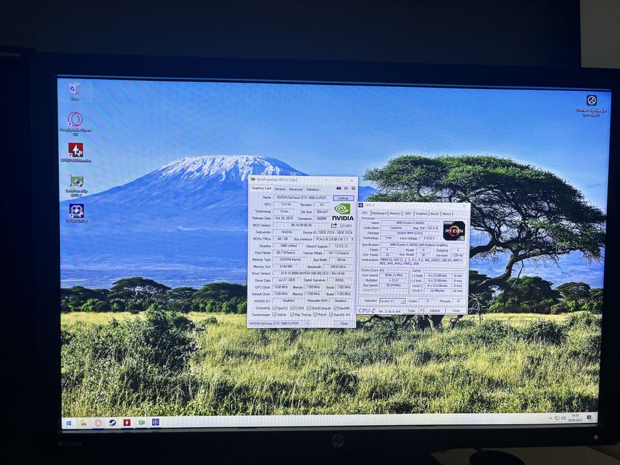Click the HWMonitor taskbar icon
The image size is (620, 465).
tap(127, 422)
